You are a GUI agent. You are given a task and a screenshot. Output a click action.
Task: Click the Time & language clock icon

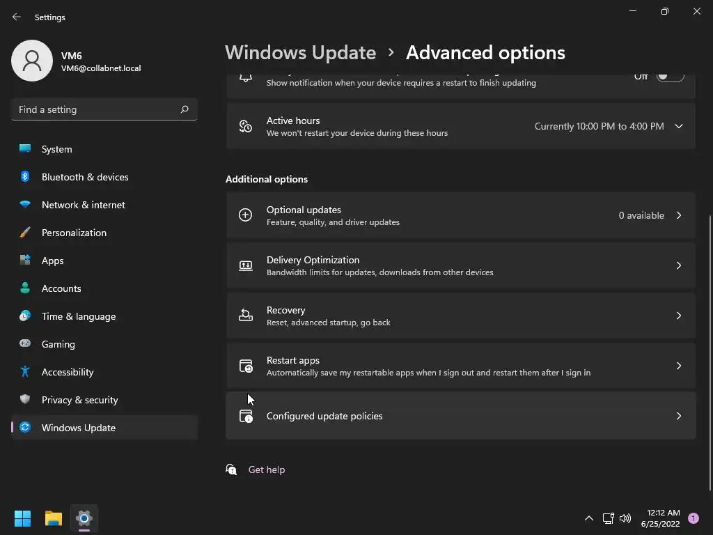click(25, 316)
